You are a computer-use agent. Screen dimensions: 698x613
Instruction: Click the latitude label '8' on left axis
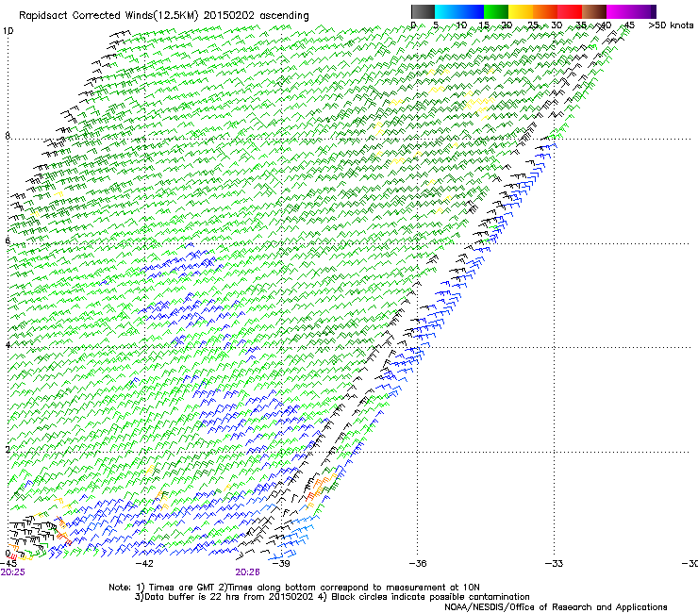tap(8, 136)
